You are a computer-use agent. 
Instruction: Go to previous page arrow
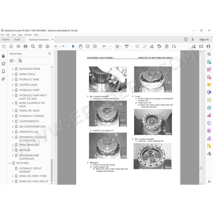[40, 46]
